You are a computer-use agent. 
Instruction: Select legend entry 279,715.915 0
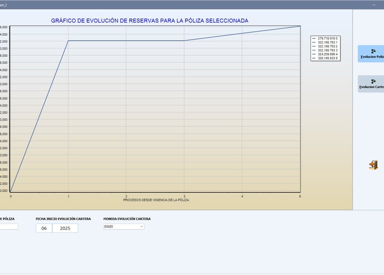tap(325, 38)
